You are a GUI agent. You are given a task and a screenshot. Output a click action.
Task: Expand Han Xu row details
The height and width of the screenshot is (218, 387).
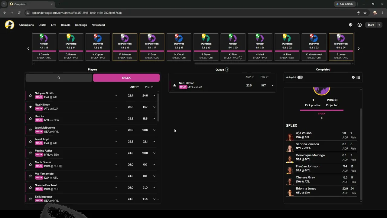154,118
